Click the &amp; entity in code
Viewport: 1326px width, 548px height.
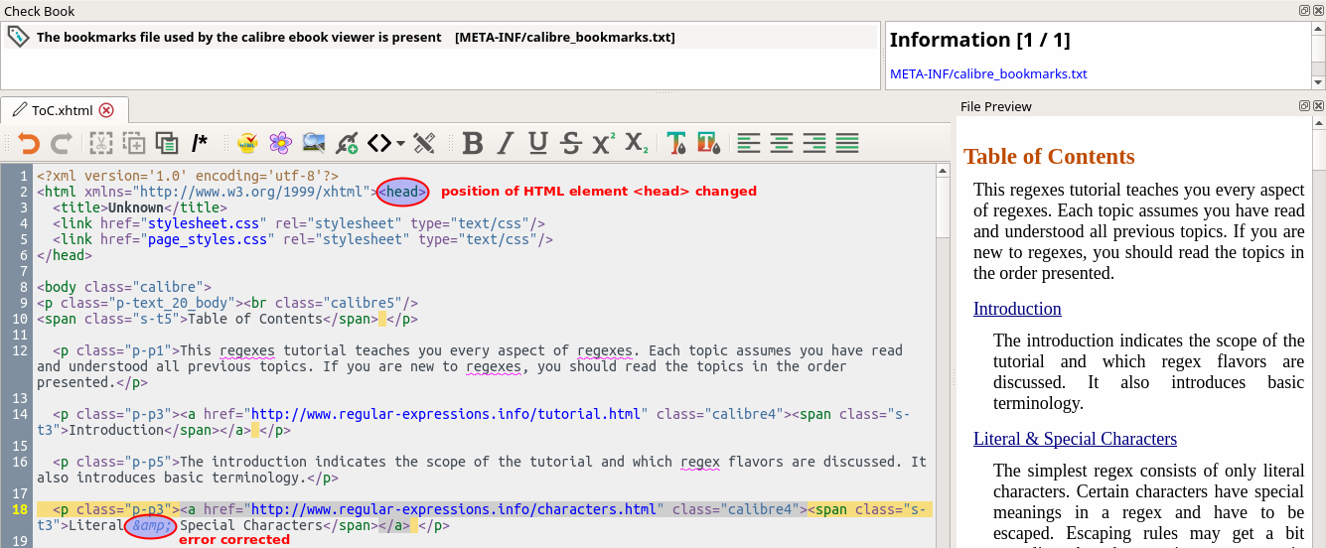(151, 525)
